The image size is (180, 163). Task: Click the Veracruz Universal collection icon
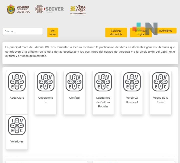(x=132, y=82)
